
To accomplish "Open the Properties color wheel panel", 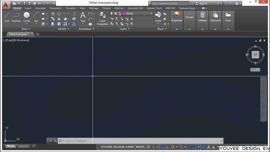I will [176, 17].
